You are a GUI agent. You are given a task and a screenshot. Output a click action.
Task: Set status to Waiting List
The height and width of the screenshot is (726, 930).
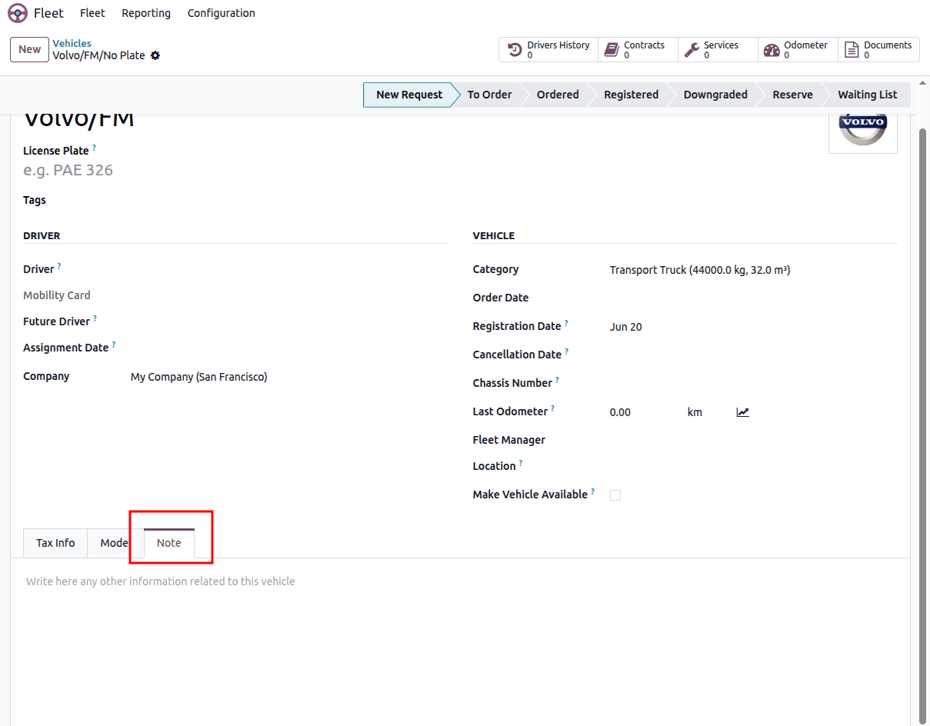pos(868,95)
